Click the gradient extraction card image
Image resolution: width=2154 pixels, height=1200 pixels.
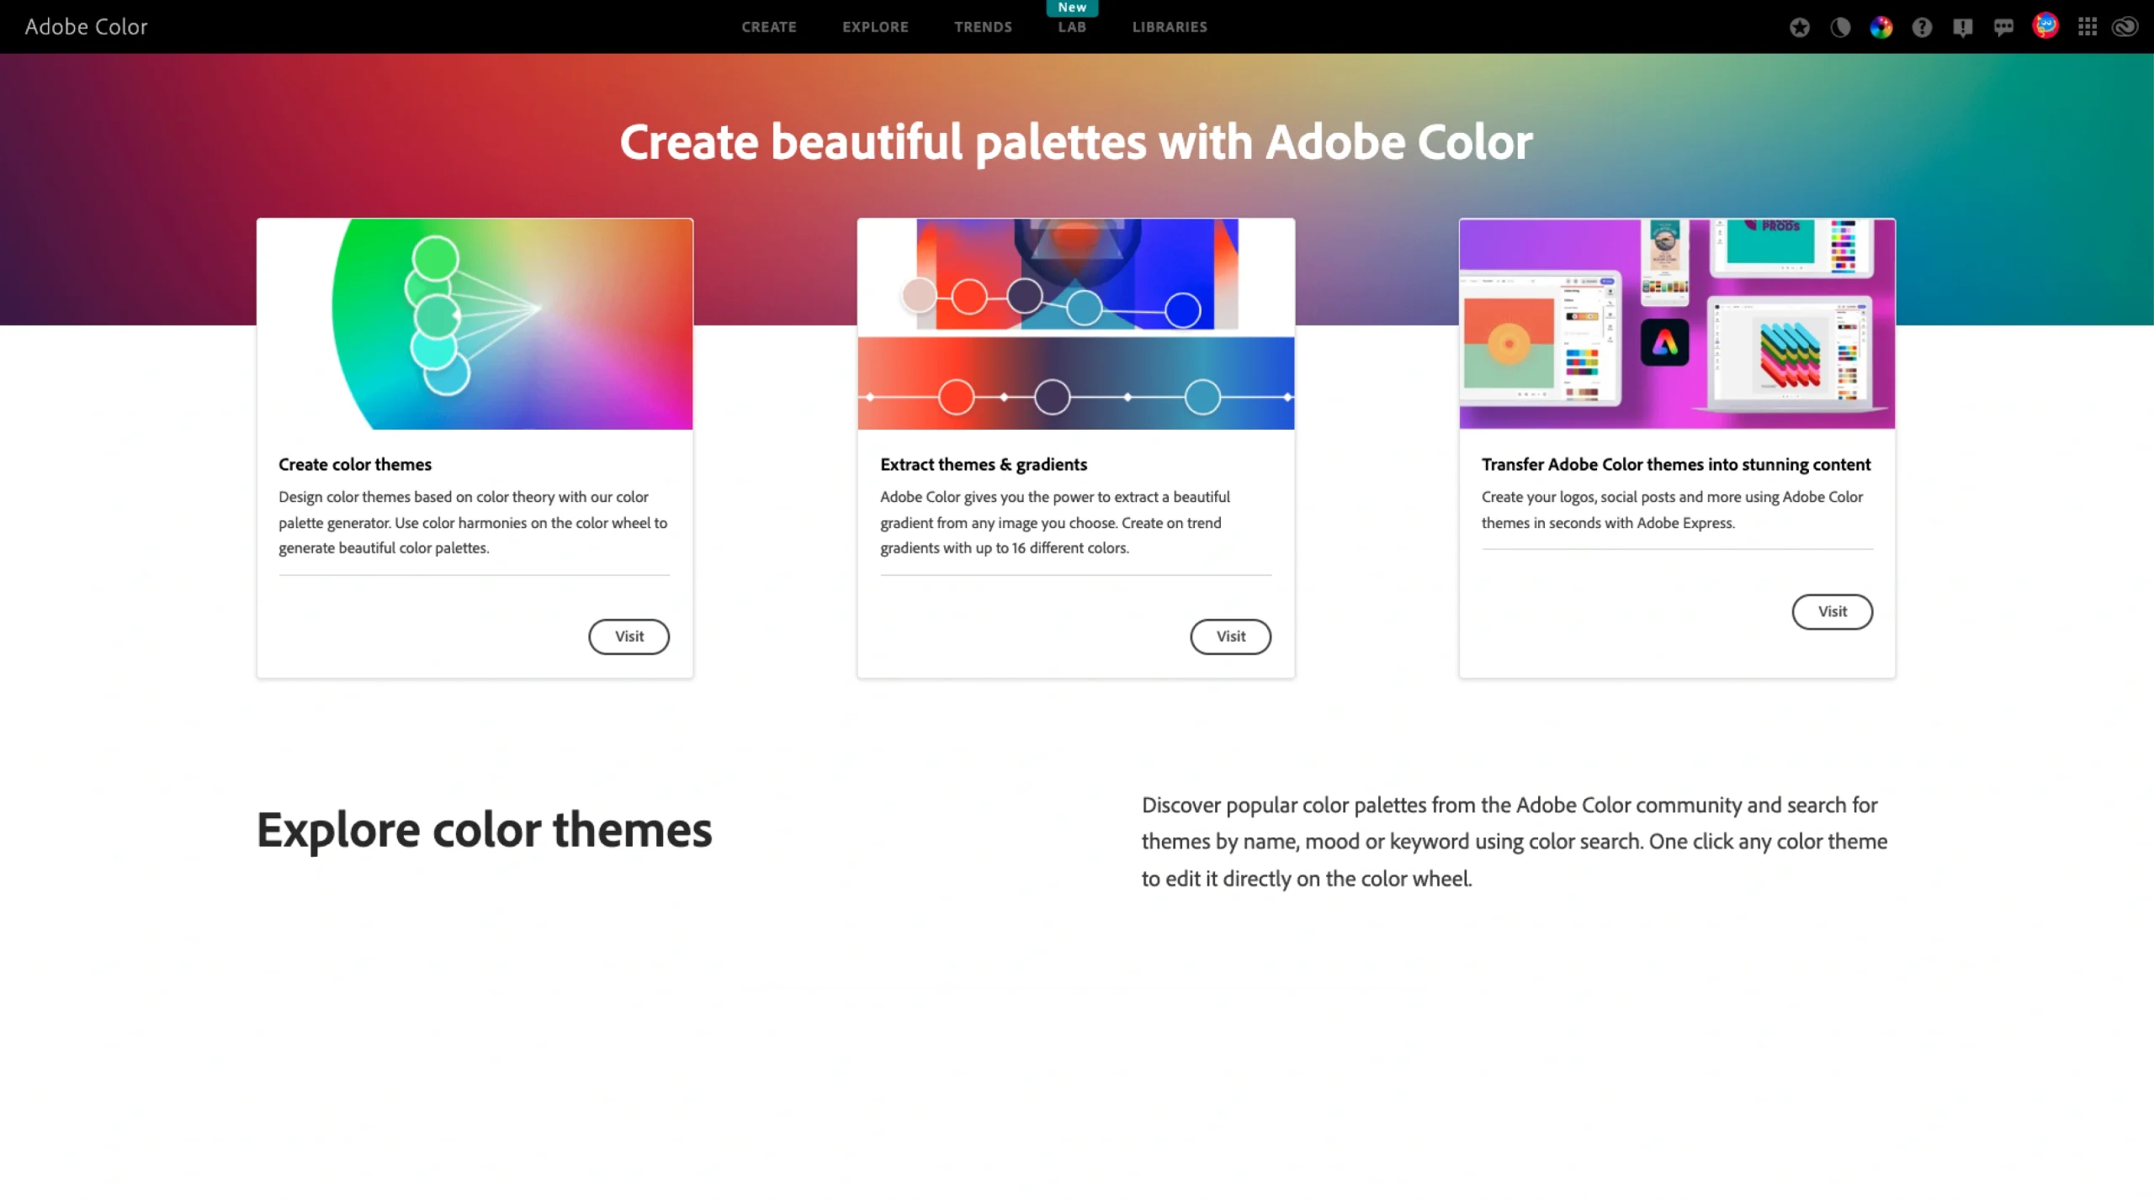point(1076,324)
